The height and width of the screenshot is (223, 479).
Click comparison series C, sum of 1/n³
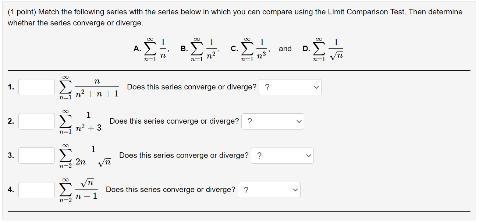click(x=251, y=49)
